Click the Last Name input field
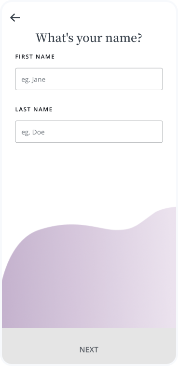Viewport: 178px width, 366px height. point(89,132)
